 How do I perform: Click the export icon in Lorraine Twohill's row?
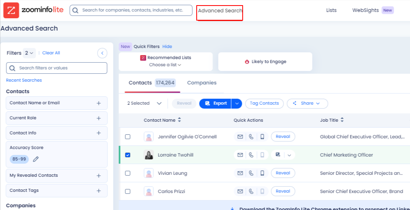point(278,155)
